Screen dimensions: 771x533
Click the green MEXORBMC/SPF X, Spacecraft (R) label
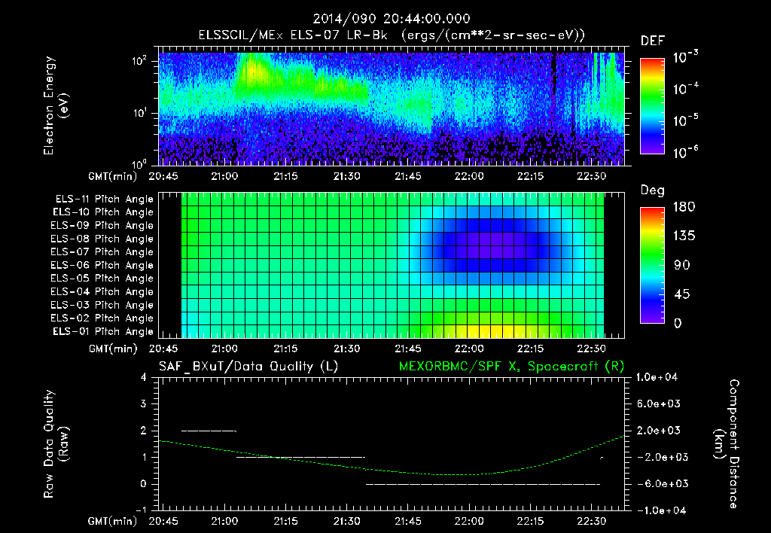(x=511, y=367)
